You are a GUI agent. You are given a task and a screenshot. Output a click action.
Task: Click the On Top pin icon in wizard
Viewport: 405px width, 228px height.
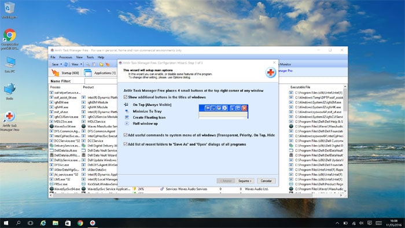point(126,105)
